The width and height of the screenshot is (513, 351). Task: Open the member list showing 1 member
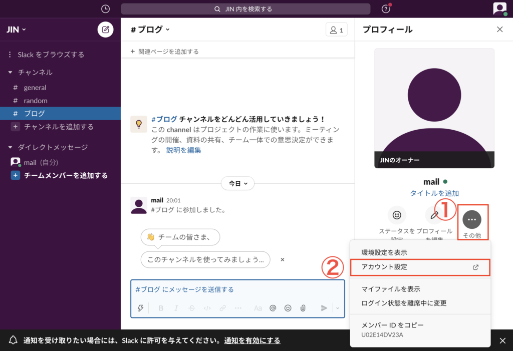tap(336, 30)
